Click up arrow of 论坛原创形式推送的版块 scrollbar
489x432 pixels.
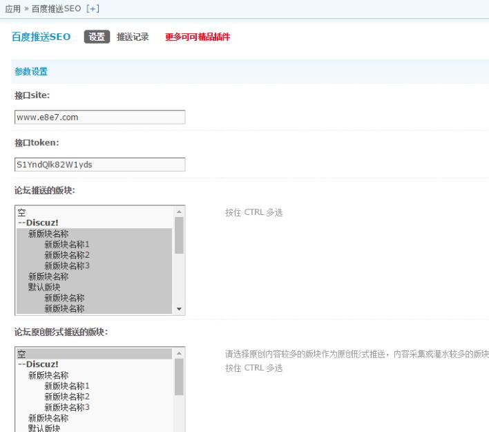pyautogui.click(x=179, y=353)
